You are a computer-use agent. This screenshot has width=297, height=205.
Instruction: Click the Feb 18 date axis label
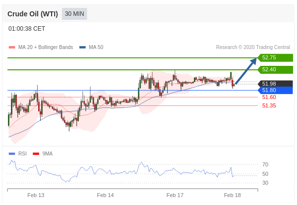click(232, 195)
